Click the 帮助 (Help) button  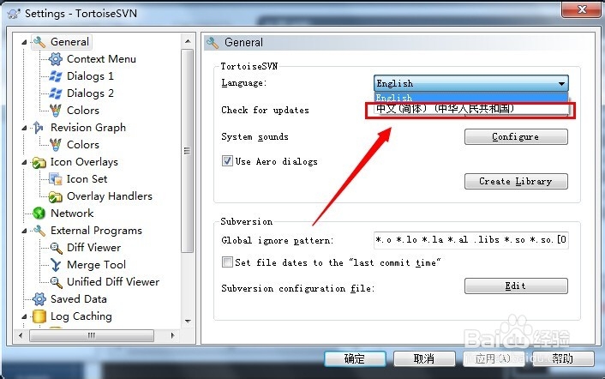(x=563, y=359)
